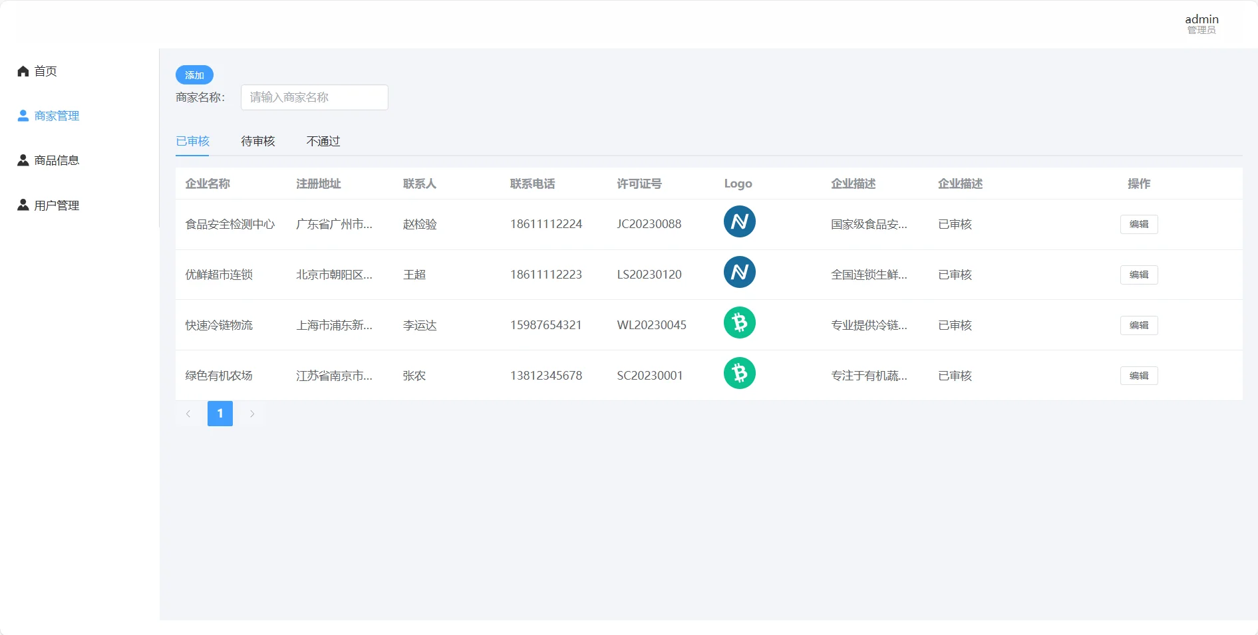Go to previous page arrow
This screenshot has height=635, width=1258.
(188, 414)
